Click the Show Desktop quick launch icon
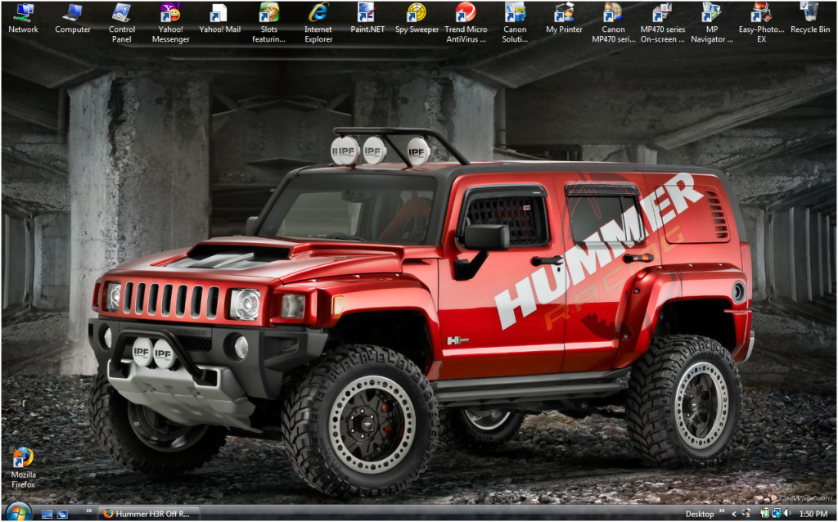Screen dimensions: 838x522 (x=47, y=514)
